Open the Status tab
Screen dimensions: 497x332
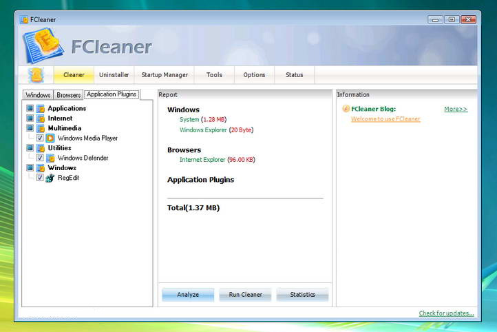pos(295,75)
